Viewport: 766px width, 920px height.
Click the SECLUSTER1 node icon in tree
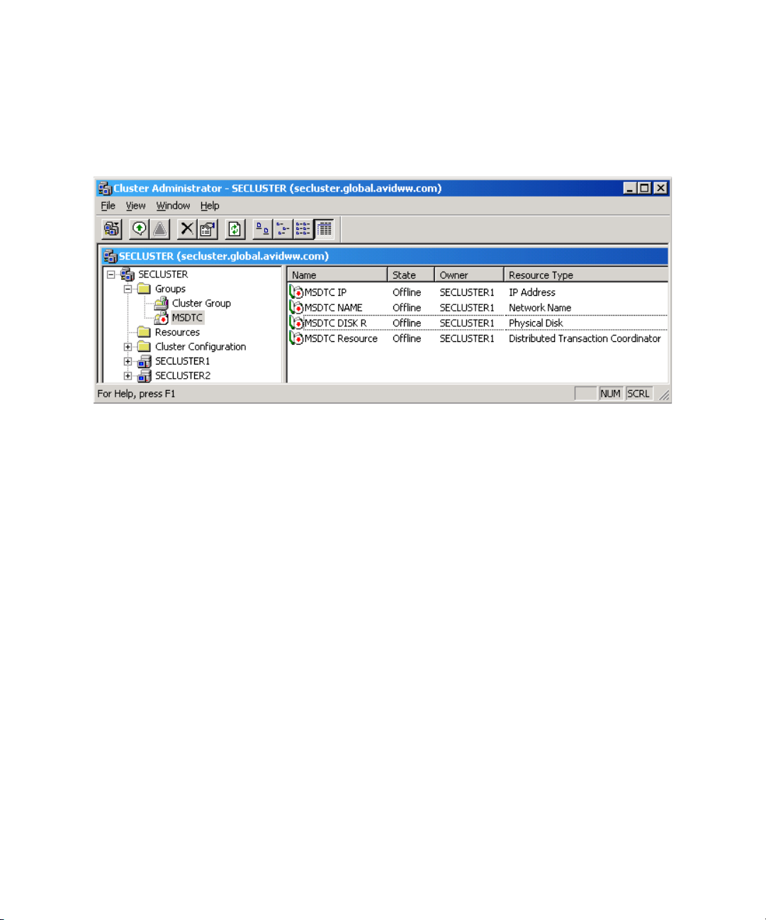coord(144,361)
